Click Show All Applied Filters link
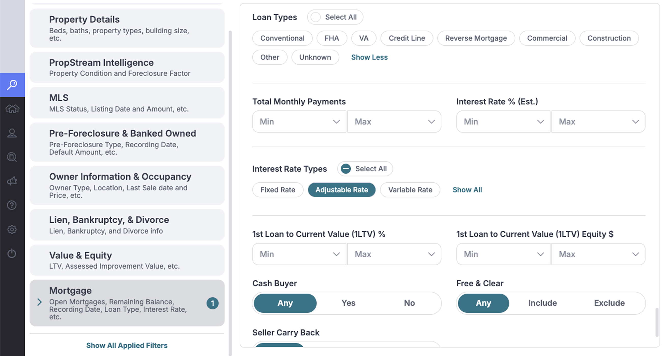 click(127, 346)
